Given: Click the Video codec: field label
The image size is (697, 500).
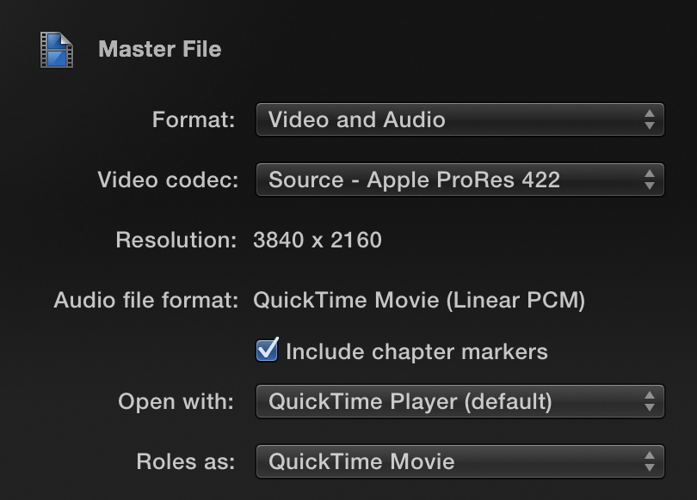Looking at the screenshot, I should (168, 180).
